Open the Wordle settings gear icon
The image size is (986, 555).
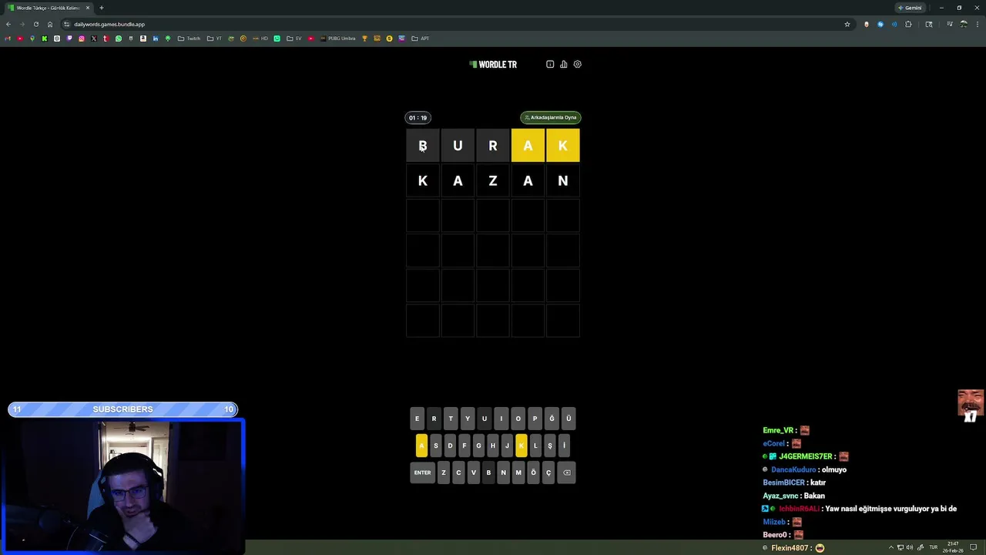(x=578, y=64)
